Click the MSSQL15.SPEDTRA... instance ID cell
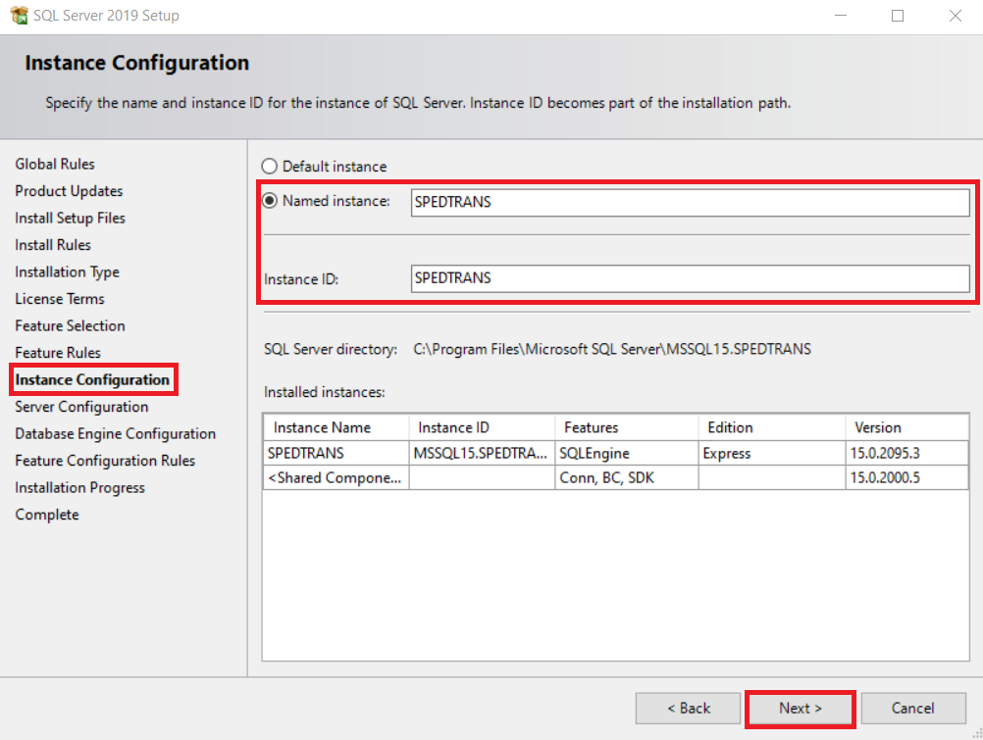The height and width of the screenshot is (740, 983). click(x=482, y=453)
